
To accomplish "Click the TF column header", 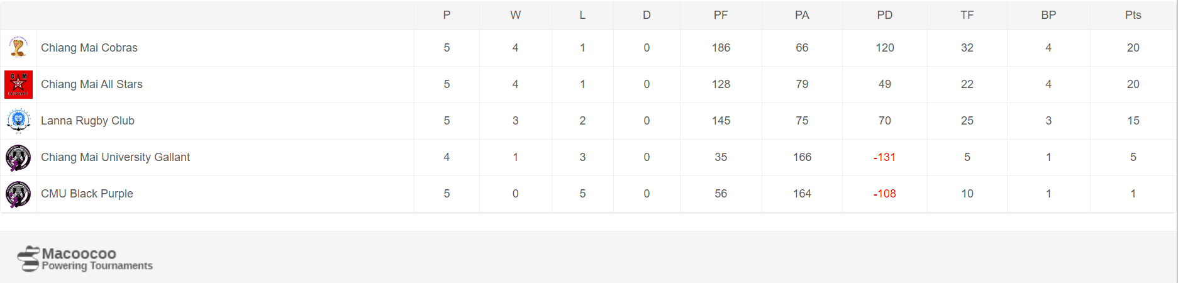I will pyautogui.click(x=967, y=15).
